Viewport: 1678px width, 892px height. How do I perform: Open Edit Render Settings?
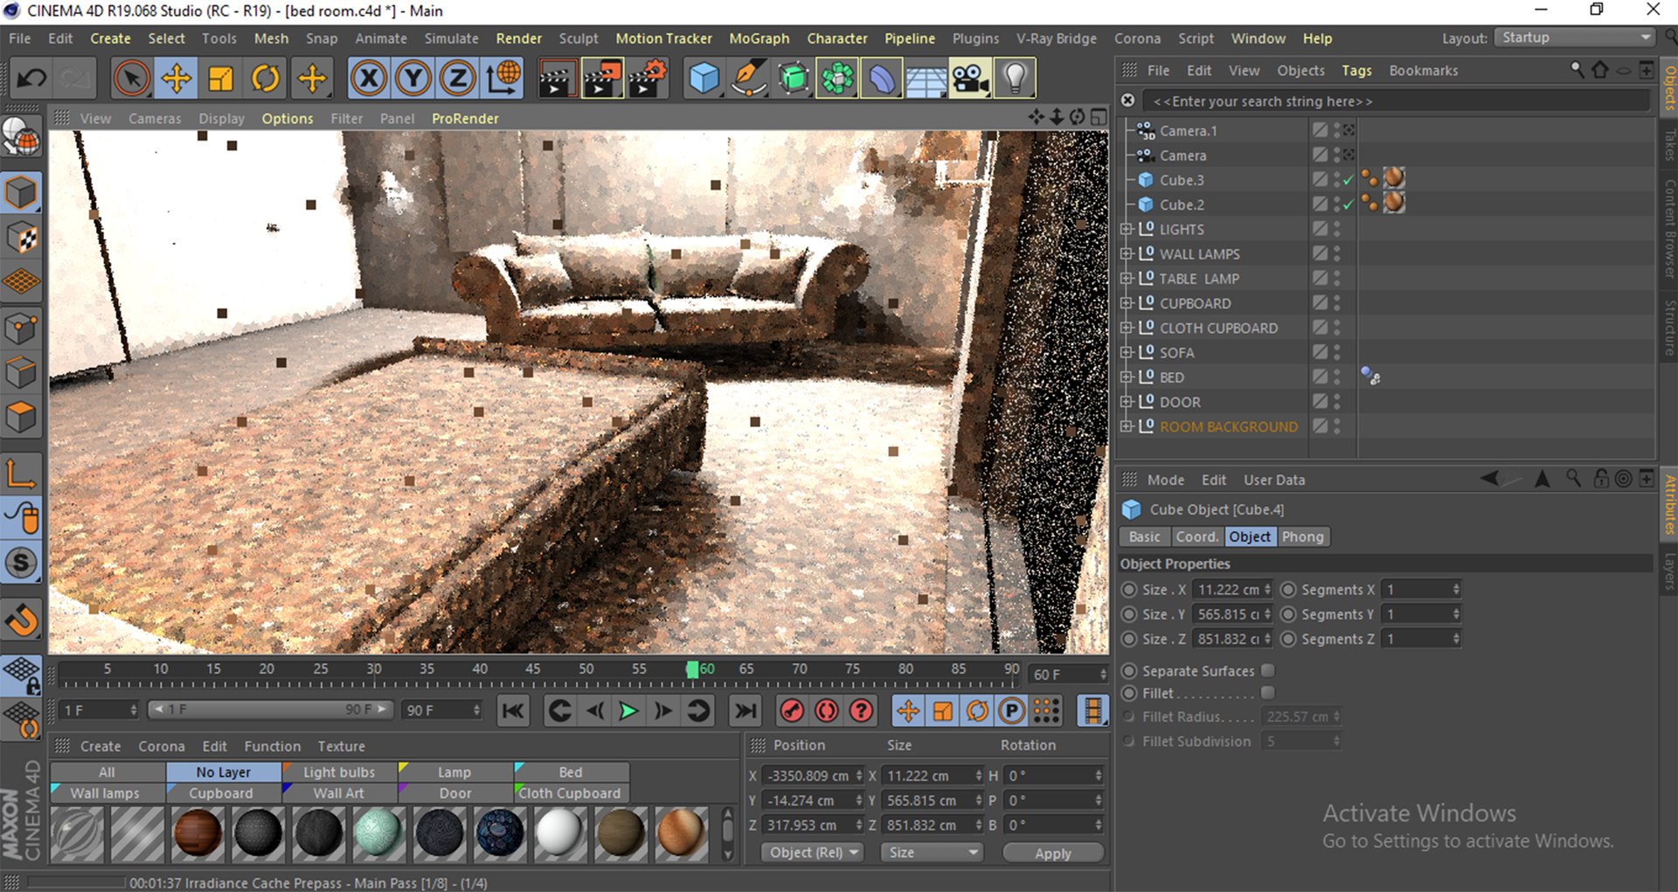point(648,79)
